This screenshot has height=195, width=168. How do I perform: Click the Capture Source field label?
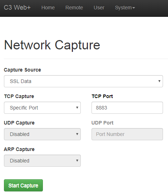[x=23, y=70]
